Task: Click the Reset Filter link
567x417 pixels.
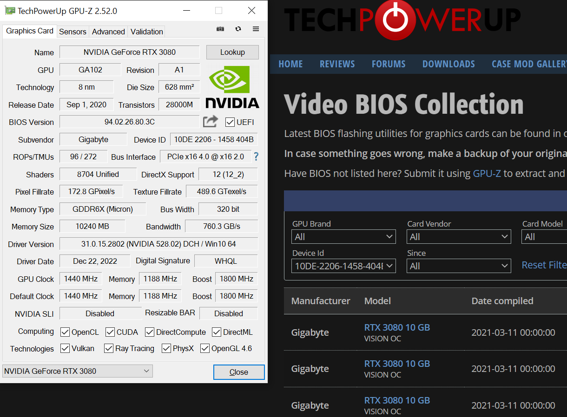Action: pyautogui.click(x=544, y=265)
